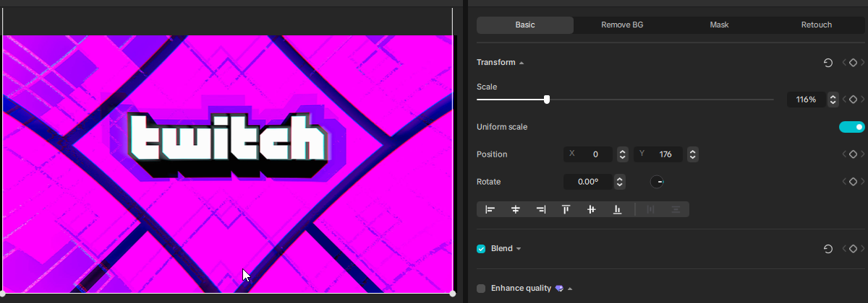Collapse the Transform section
This screenshot has height=303, width=868.
522,63
